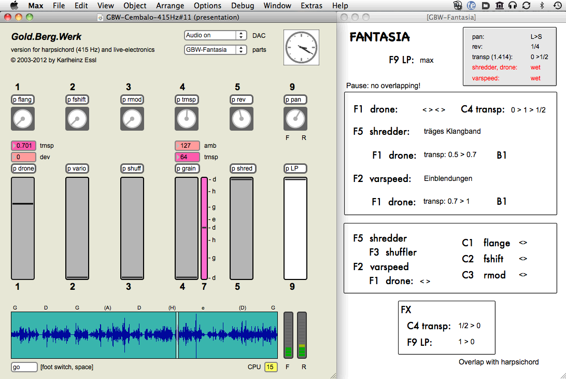This screenshot has height=379, width=566.
Task: Click the go input field
Action: [x=24, y=367]
